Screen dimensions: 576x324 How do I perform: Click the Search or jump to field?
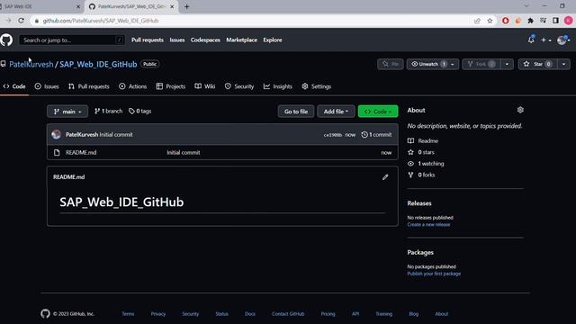72,40
